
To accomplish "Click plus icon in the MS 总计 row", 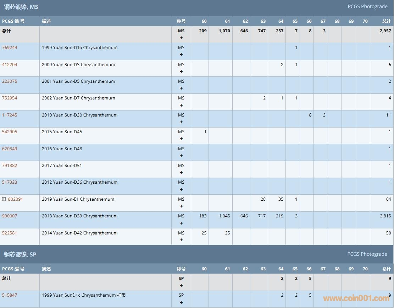I will click(181, 38).
